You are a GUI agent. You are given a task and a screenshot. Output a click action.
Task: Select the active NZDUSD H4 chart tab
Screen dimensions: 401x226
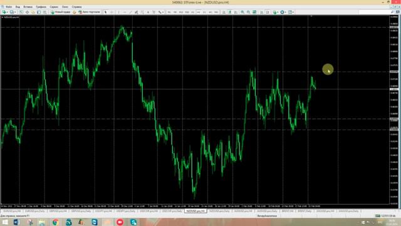[x=195, y=211]
